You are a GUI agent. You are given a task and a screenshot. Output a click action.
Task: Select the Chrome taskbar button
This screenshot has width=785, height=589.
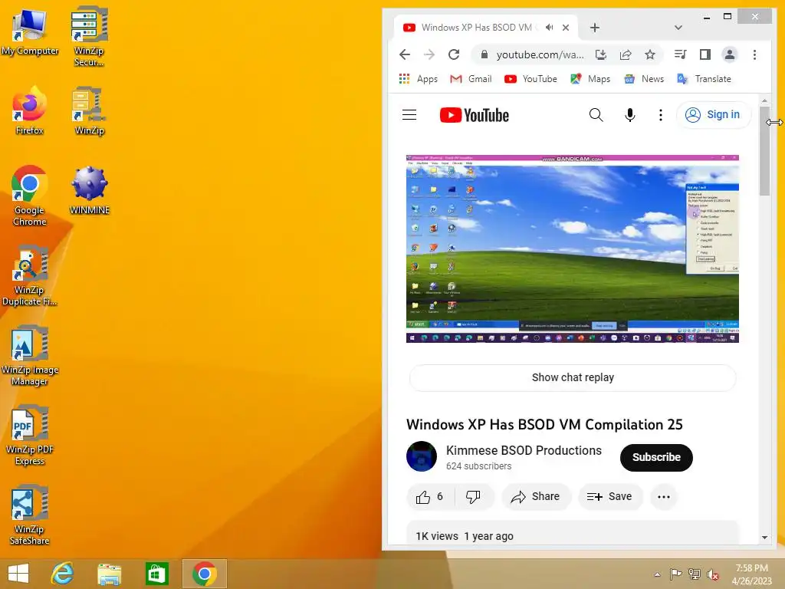[x=204, y=574]
